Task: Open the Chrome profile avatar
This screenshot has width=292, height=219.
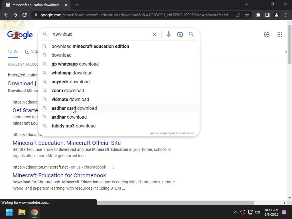Action: click(277, 15)
